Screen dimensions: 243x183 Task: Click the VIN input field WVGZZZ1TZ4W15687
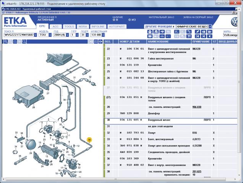click(x=19, y=35)
